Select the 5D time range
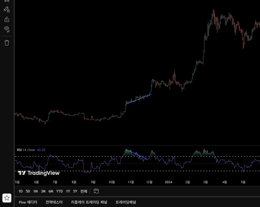260x207 pixels. tap(28, 191)
